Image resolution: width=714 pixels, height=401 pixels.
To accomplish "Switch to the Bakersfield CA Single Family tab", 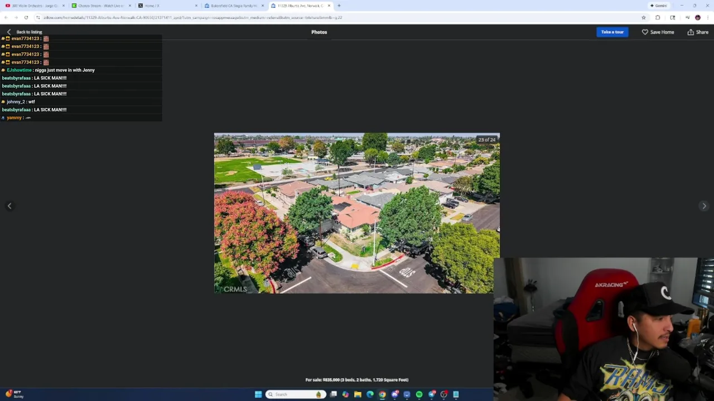I will pyautogui.click(x=234, y=6).
